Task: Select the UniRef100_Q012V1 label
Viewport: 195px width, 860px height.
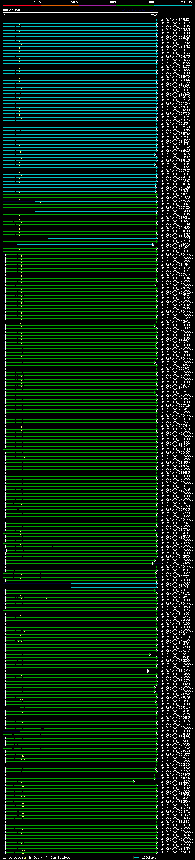Action: tap(175, 248)
